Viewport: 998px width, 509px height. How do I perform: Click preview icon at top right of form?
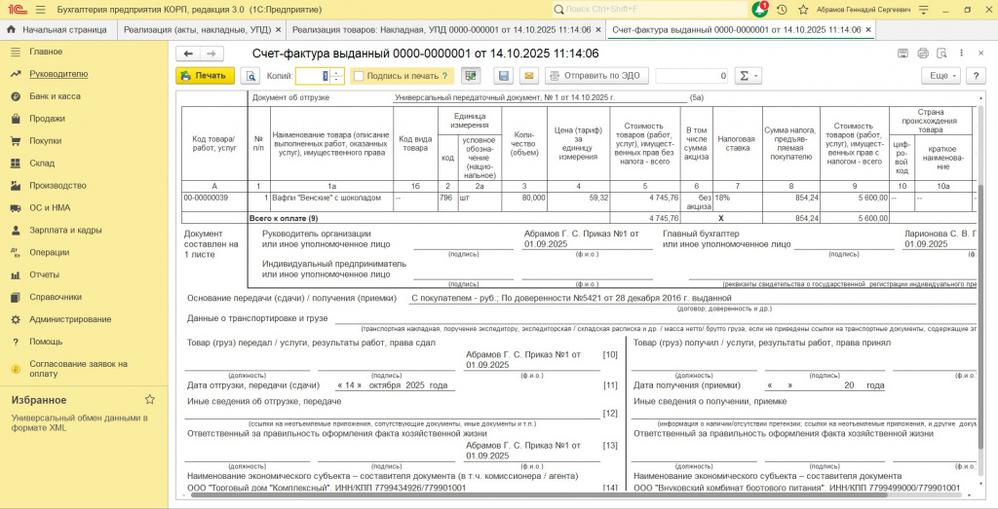pyautogui.click(x=942, y=54)
